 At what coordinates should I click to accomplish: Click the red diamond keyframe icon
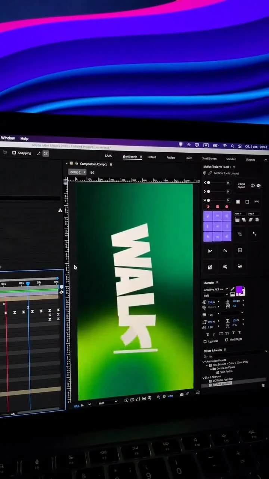[208, 207]
